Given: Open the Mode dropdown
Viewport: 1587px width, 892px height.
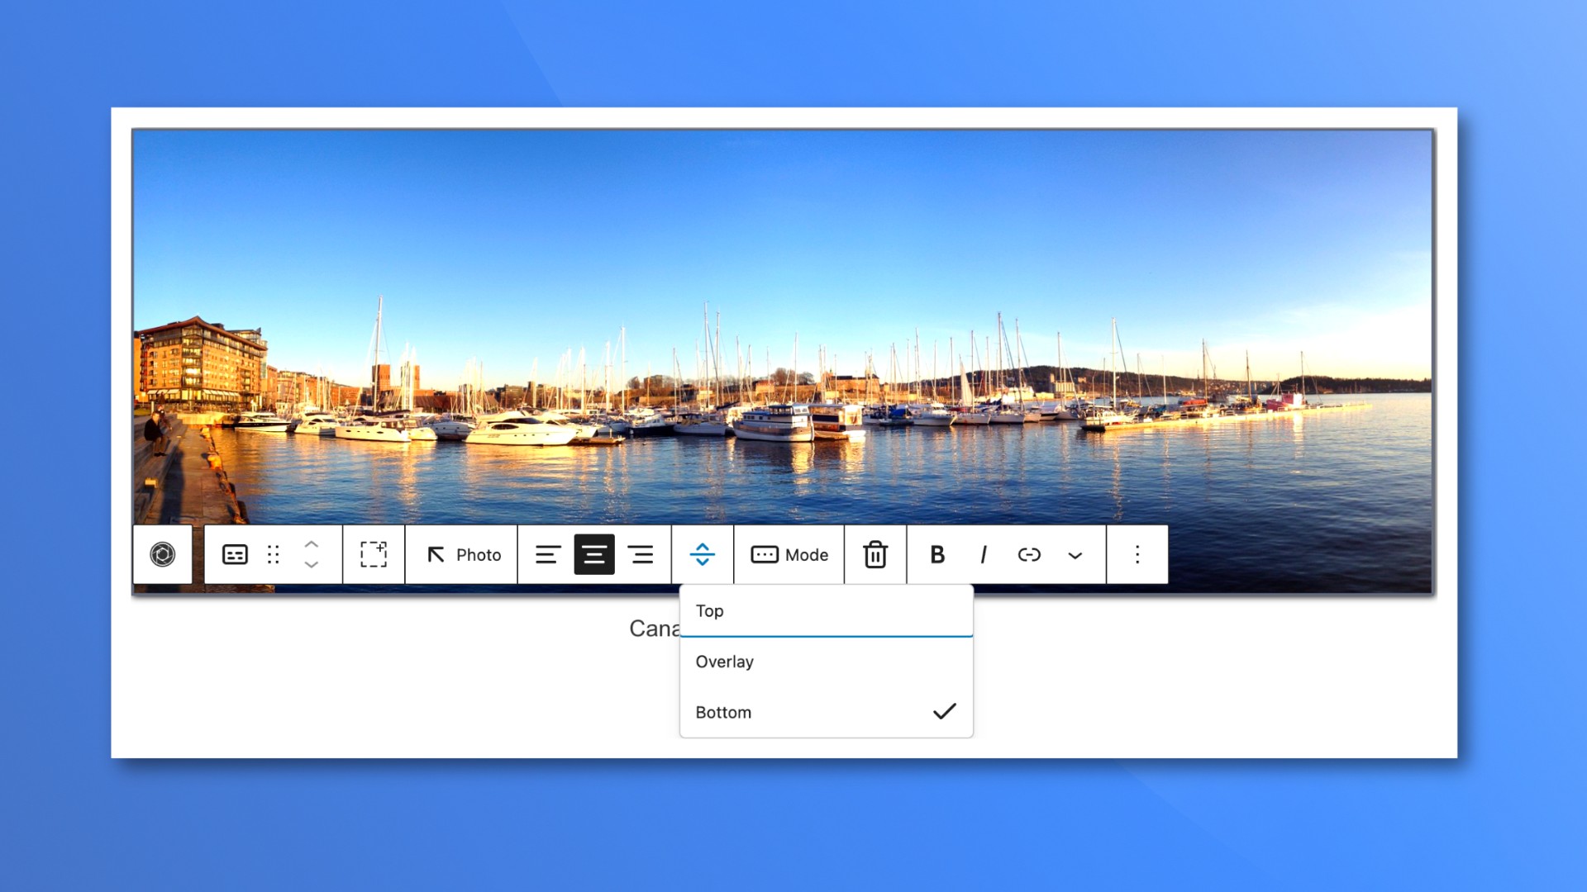Looking at the screenshot, I should click(789, 554).
